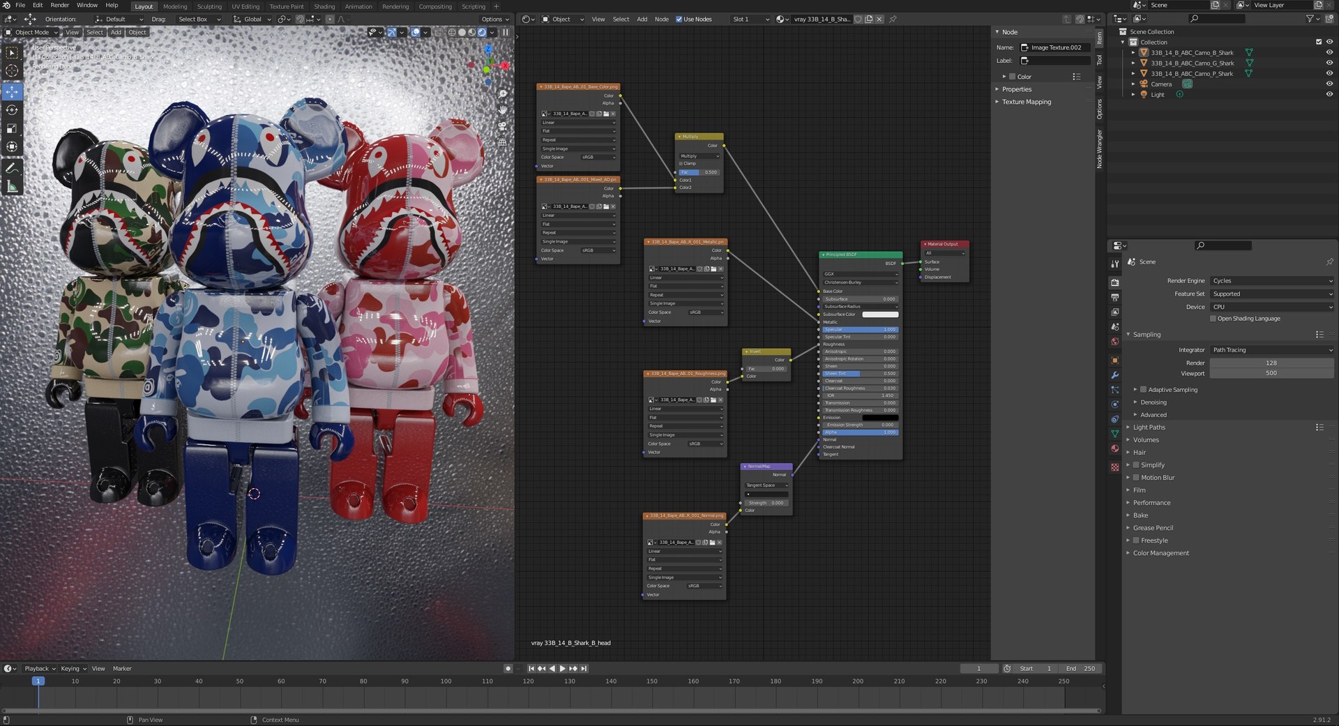The height and width of the screenshot is (726, 1339).
Task: Open the Render Engine dropdown
Action: (1272, 281)
